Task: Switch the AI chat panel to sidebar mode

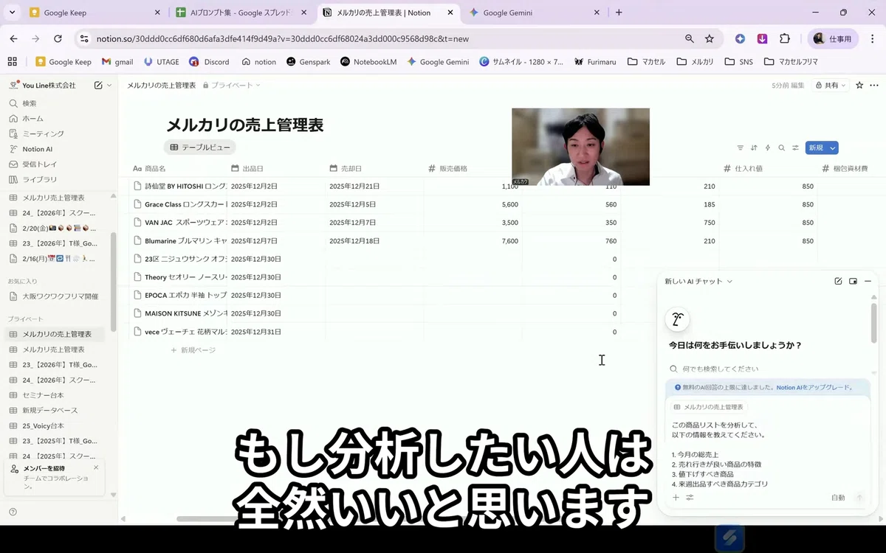Action: [x=853, y=281]
